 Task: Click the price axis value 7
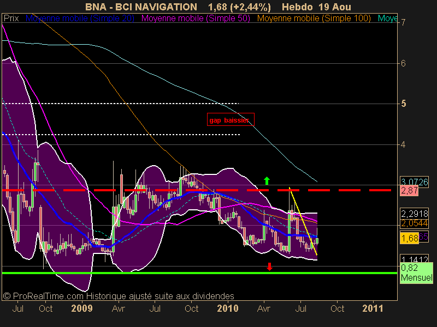(403, 22)
